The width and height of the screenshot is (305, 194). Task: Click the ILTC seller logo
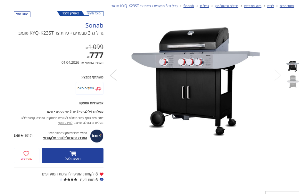click(x=97, y=136)
